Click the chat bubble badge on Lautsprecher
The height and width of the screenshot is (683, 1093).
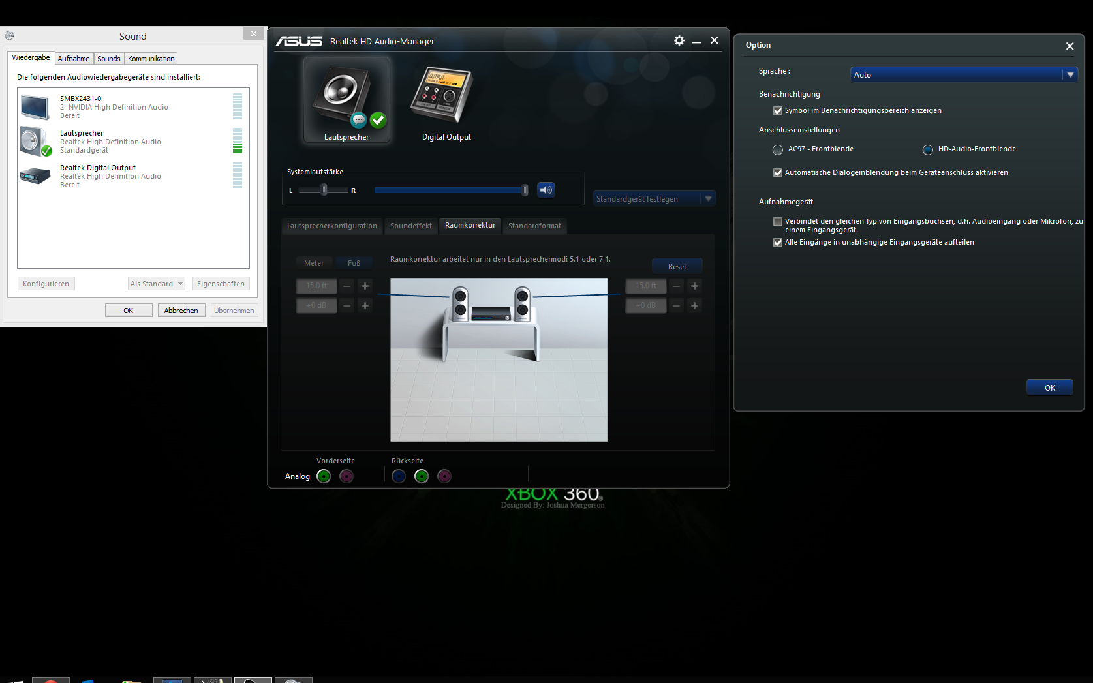point(359,120)
